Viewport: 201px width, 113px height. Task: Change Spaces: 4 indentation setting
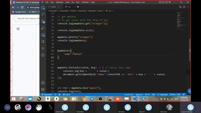(139, 94)
